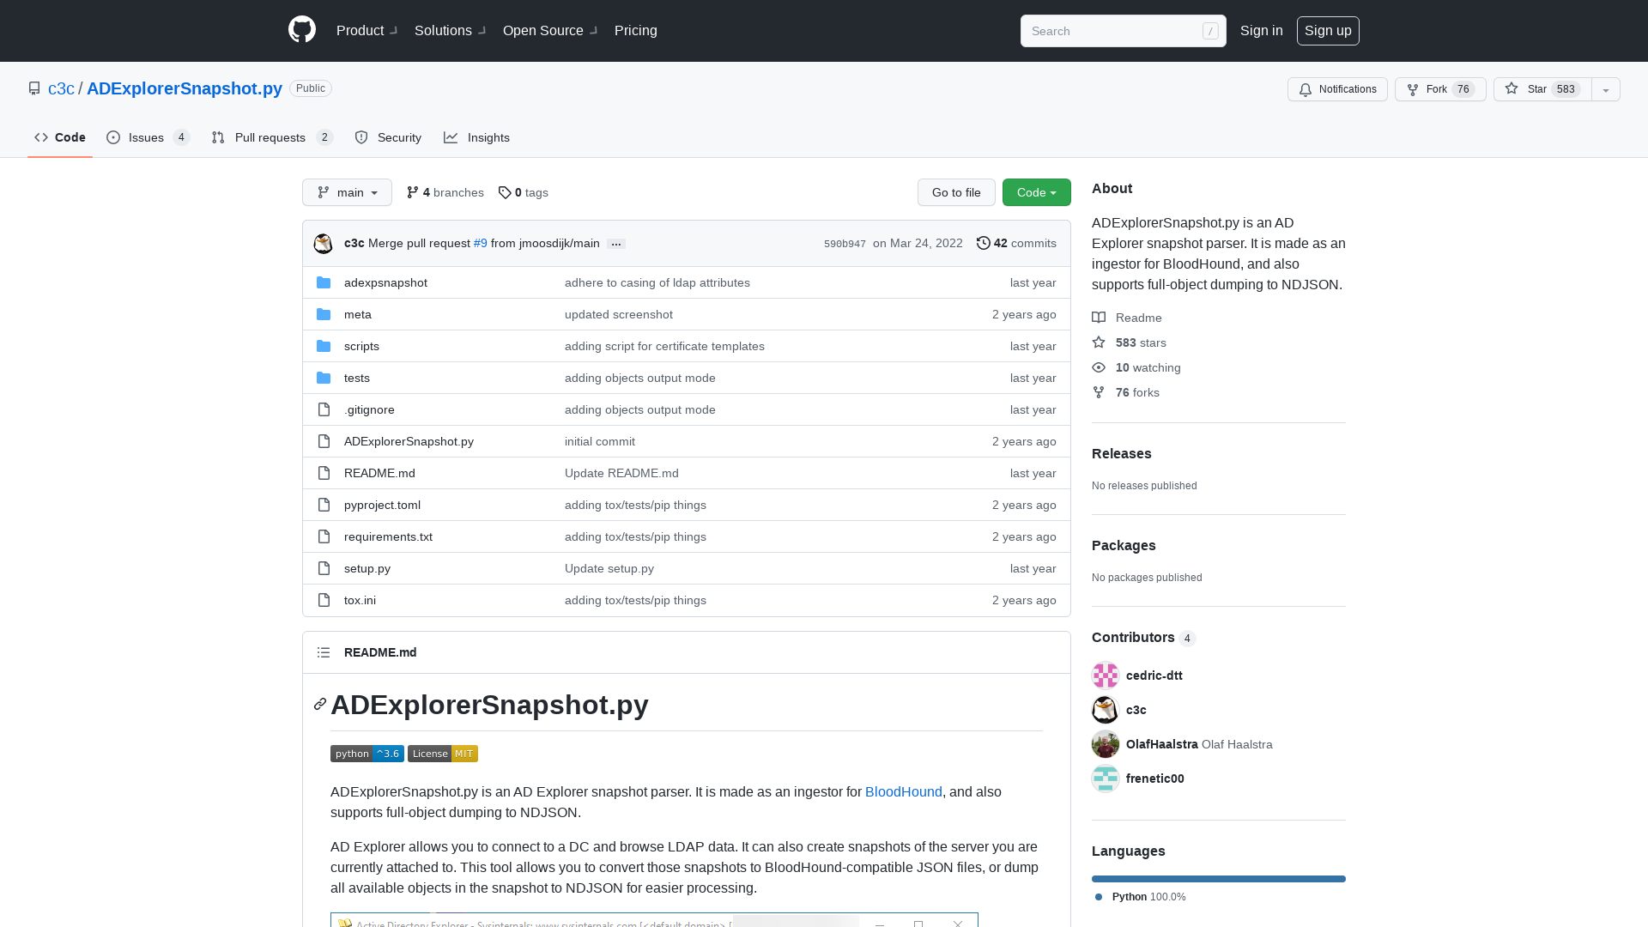The height and width of the screenshot is (927, 1648).
Task: Click the Sign up button
Action: tap(1328, 30)
